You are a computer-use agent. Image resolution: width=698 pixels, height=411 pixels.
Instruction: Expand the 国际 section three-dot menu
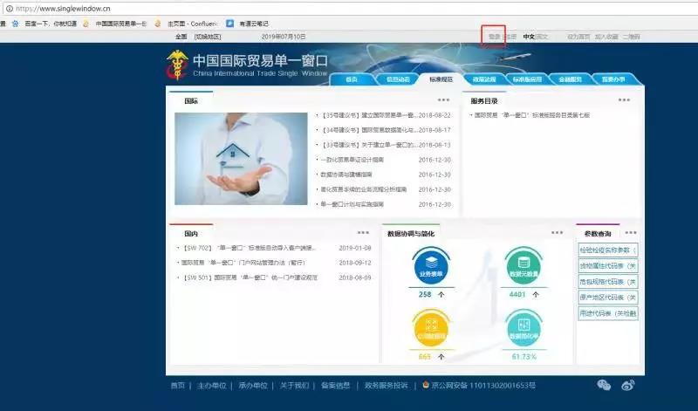443,100
